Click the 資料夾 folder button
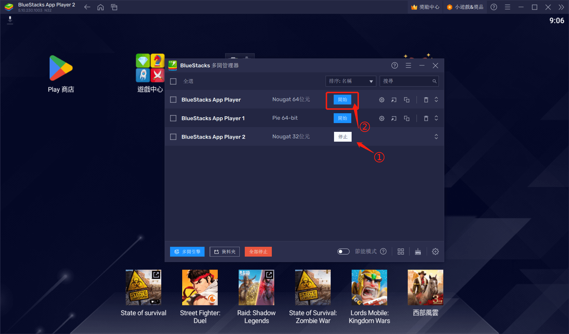Viewport: 569px width, 334px height. [225, 252]
